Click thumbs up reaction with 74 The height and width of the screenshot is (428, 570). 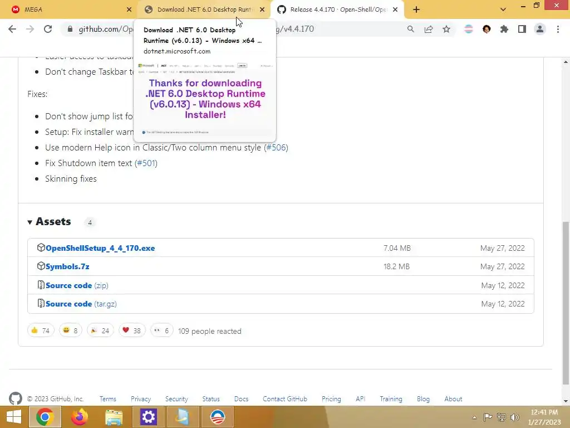coord(41,330)
